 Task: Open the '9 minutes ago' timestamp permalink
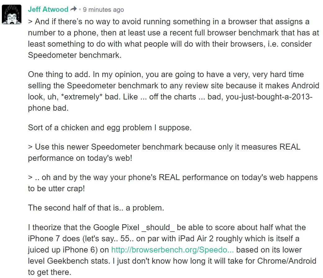click(103, 10)
